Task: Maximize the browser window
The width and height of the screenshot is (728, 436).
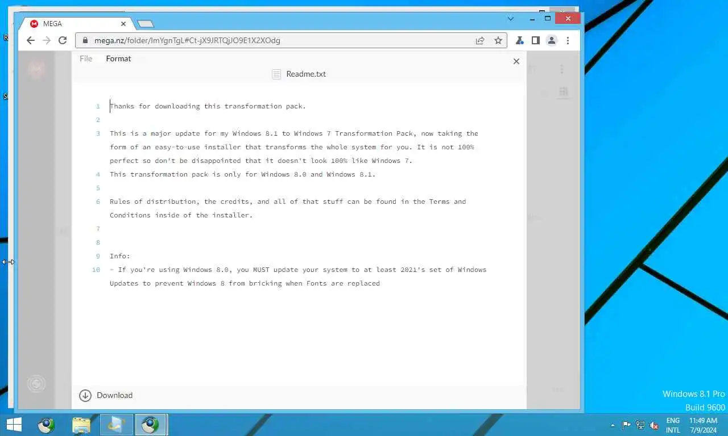Action: (548, 19)
